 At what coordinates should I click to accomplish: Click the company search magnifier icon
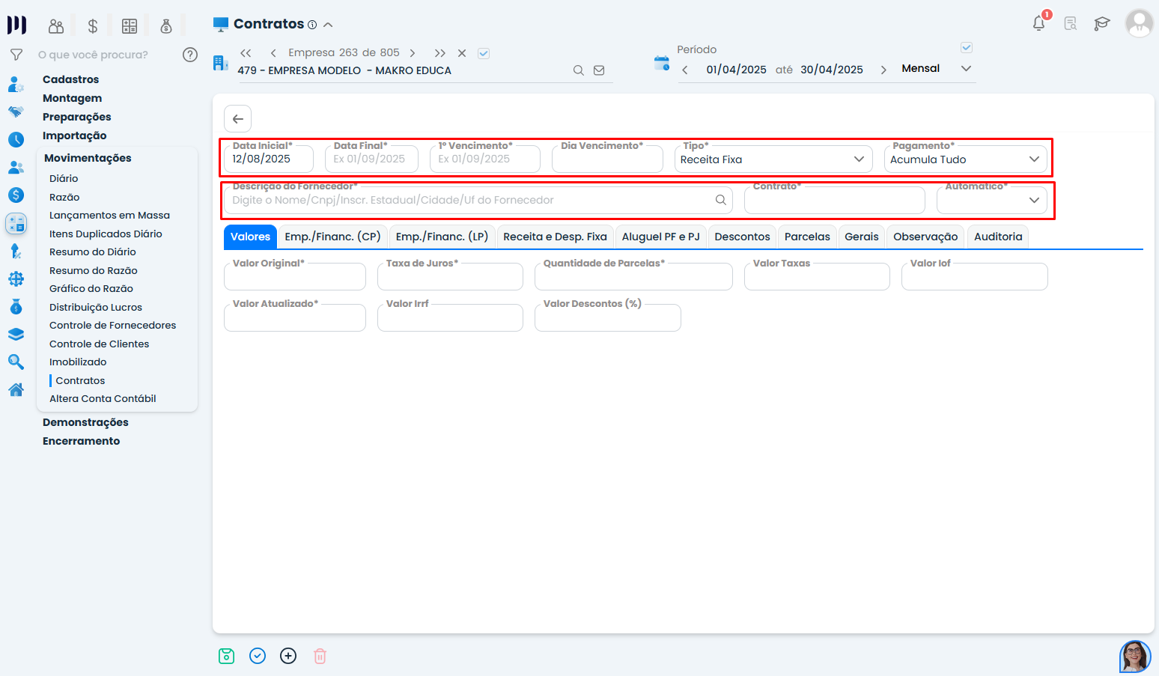578,70
